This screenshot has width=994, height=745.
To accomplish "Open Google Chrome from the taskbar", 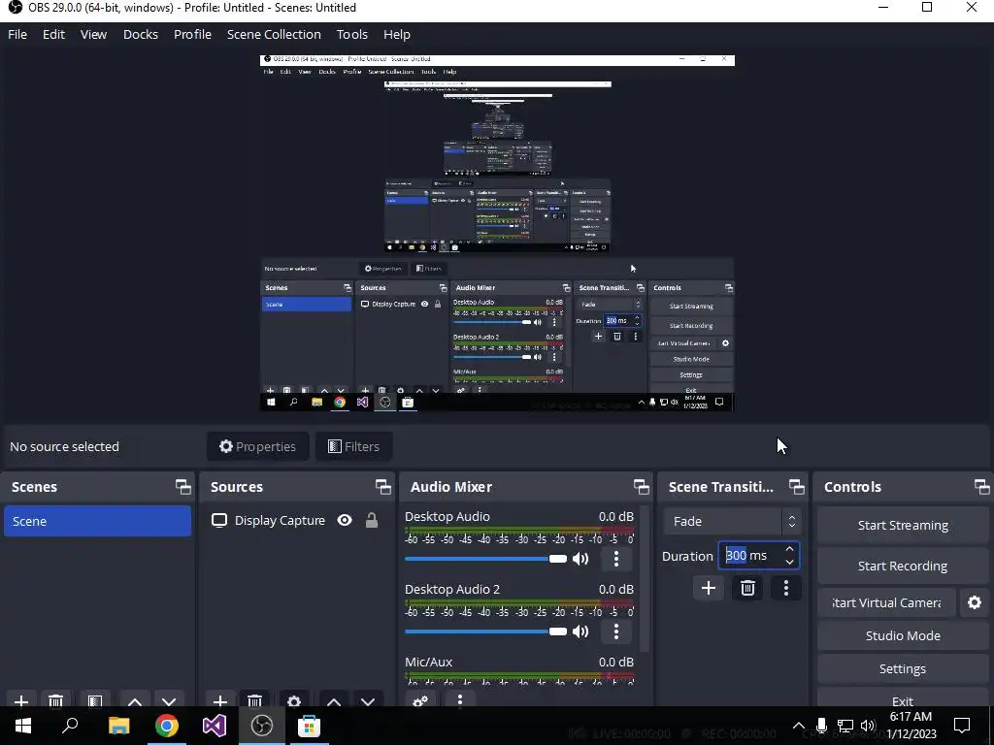I will click(167, 726).
